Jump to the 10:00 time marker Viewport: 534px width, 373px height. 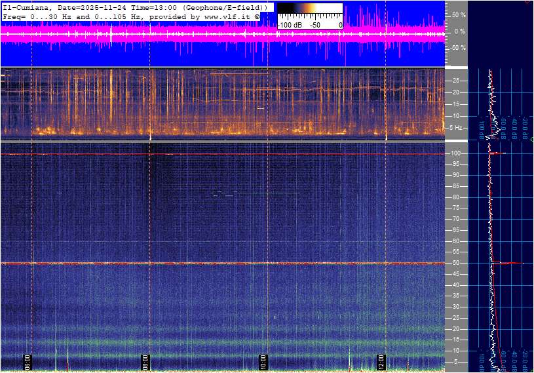(263, 361)
